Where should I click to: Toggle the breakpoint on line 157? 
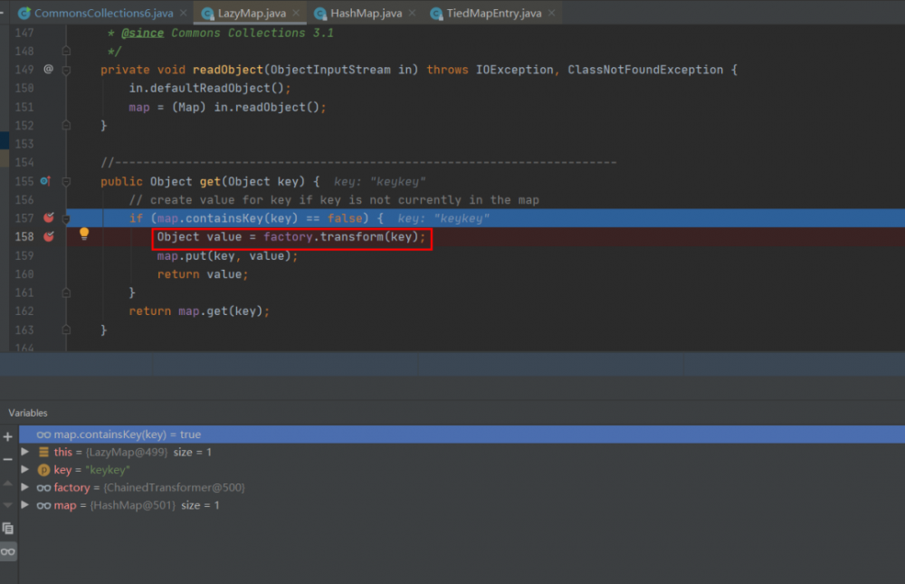(x=48, y=218)
